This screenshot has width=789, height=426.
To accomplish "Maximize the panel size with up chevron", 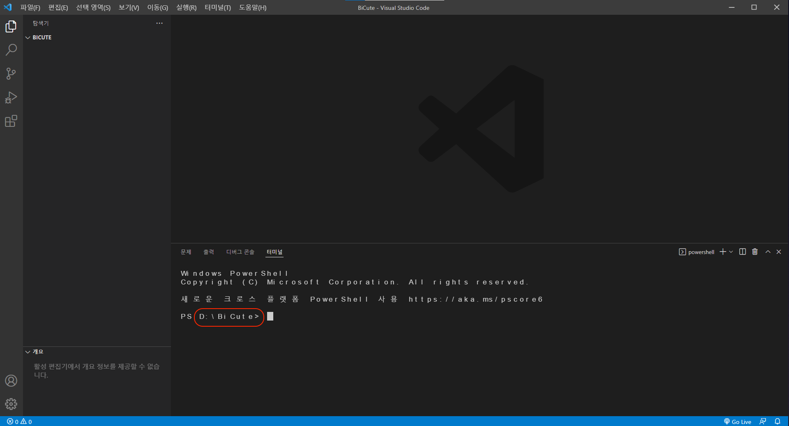I will coord(768,252).
